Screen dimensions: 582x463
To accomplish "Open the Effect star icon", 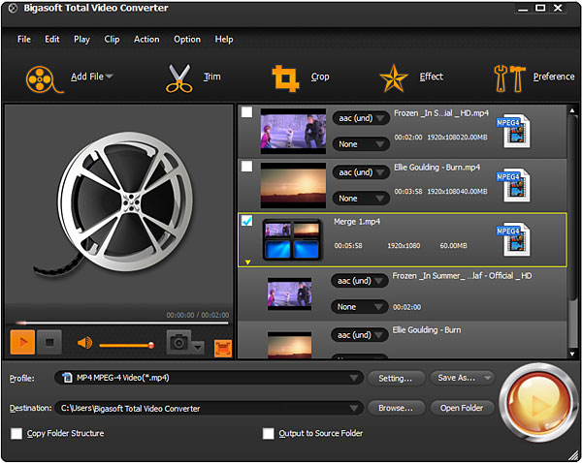I will coord(394,78).
